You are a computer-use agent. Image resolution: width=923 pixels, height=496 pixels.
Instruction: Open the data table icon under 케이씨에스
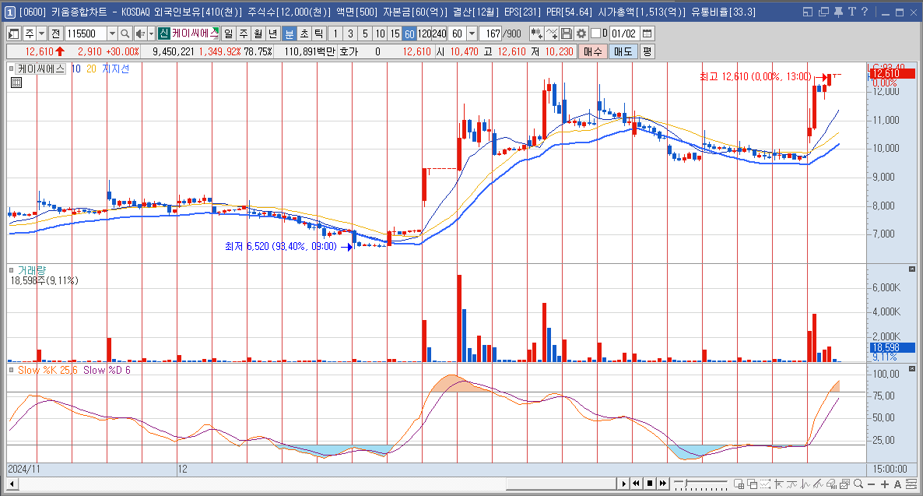(16, 83)
